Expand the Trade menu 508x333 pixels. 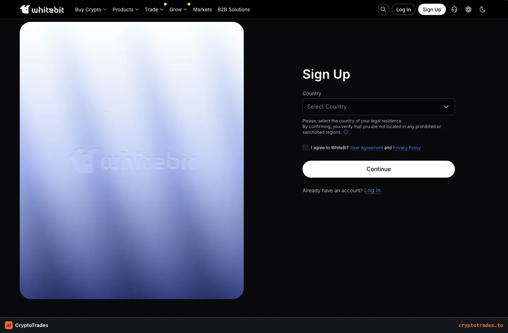[x=154, y=10]
